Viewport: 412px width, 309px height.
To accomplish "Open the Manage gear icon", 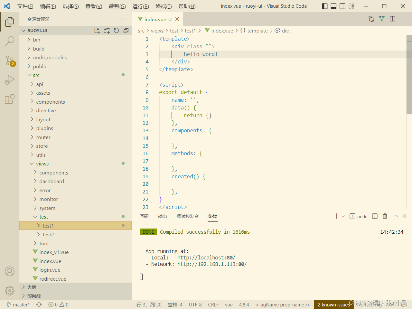I will [x=10, y=291].
